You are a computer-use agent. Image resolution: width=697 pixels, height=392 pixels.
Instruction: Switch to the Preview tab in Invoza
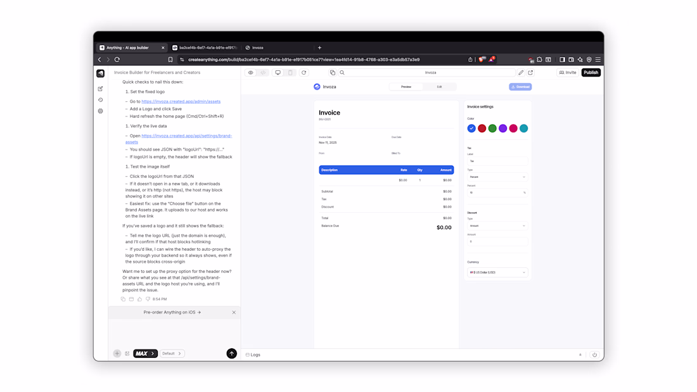point(406,87)
